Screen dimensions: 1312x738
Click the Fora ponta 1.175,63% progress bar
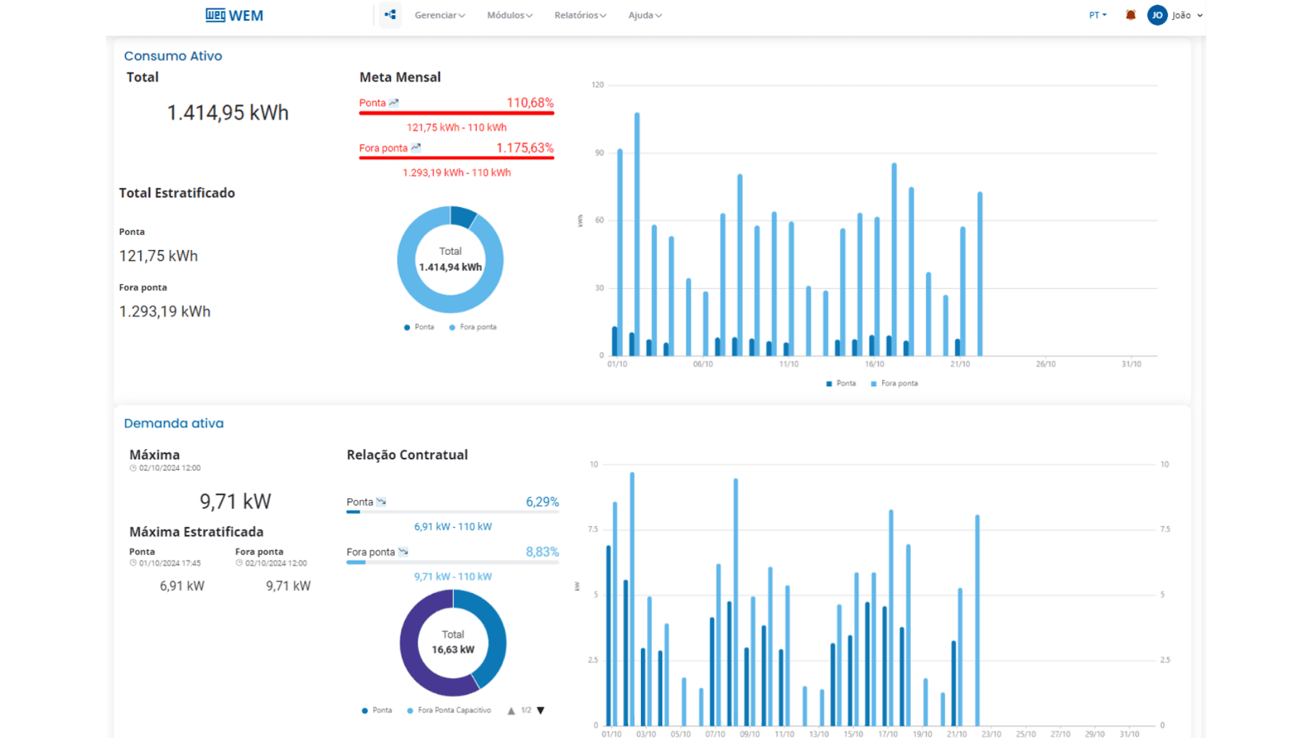[456, 158]
